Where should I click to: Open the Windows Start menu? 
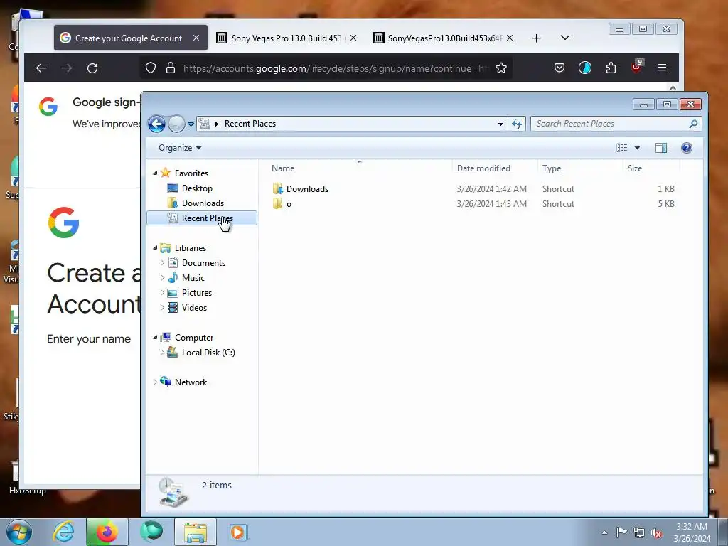pos(19,532)
